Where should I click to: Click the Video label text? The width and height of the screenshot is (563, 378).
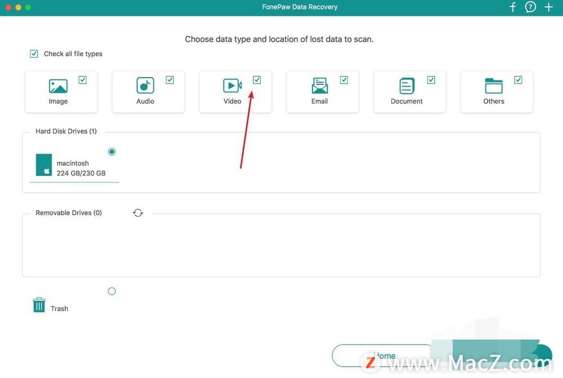(x=233, y=101)
